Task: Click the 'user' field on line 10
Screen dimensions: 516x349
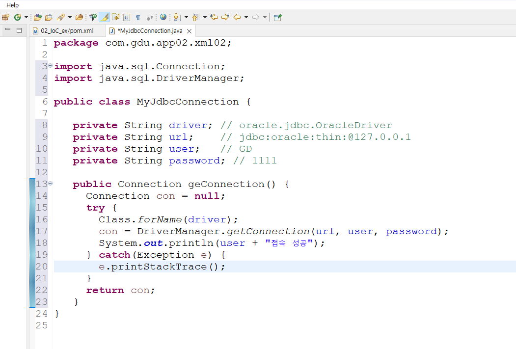Action: (x=181, y=149)
